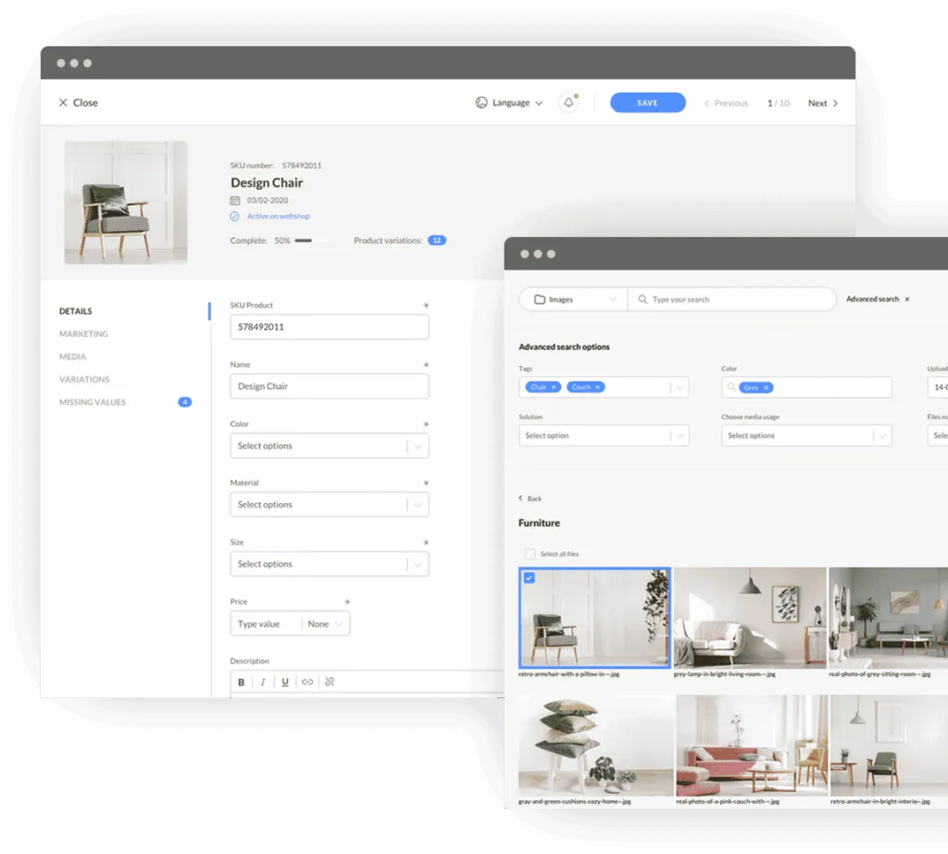This screenshot has width=948, height=854.
Task: Click the Design Chair product thumbnail
Action: (x=126, y=202)
